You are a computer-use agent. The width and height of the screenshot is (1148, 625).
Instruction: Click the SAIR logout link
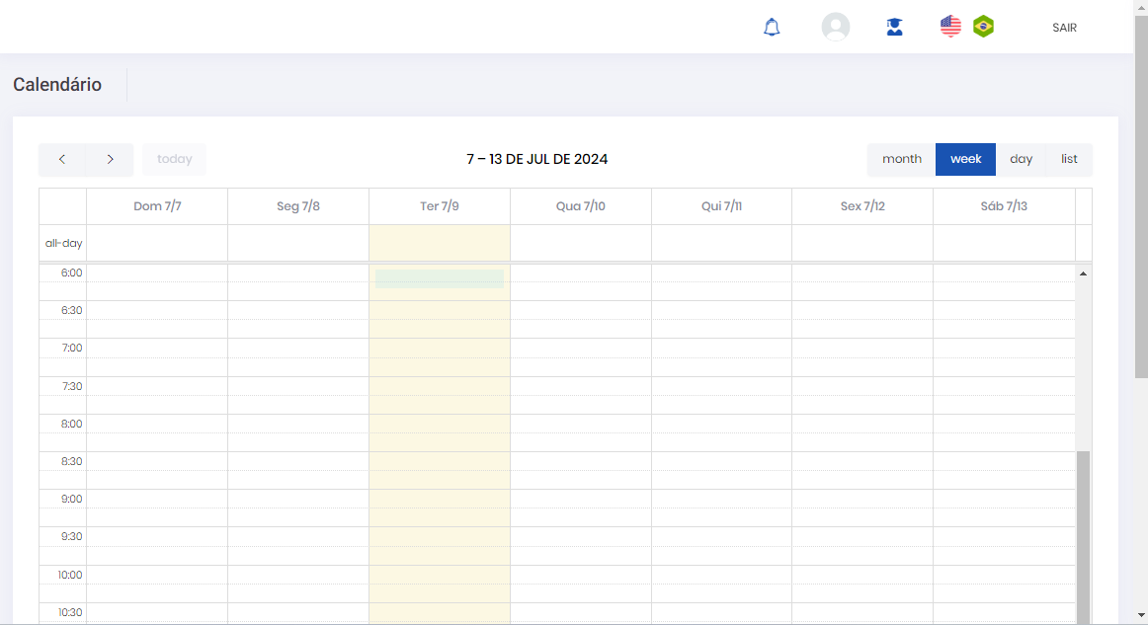point(1064,28)
